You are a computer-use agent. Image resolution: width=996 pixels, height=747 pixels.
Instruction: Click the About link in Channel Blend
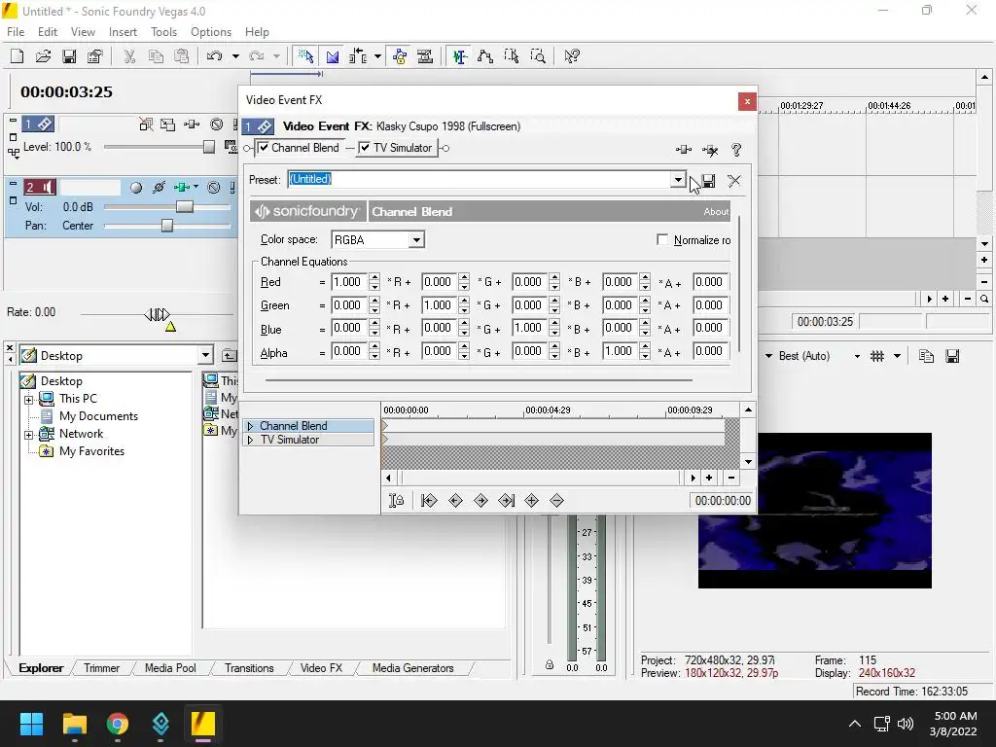[x=716, y=211]
